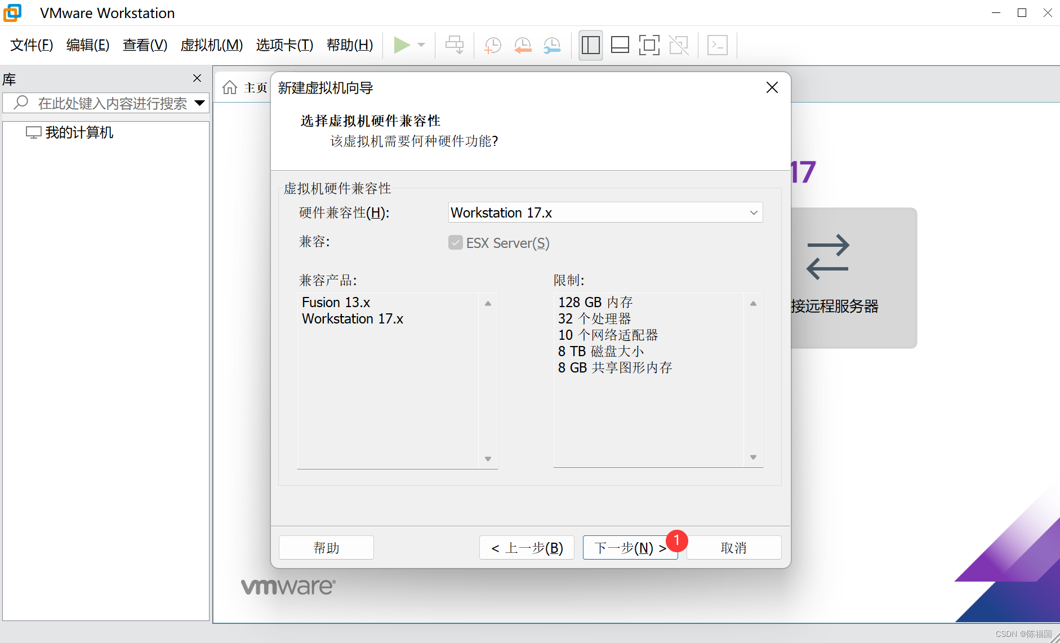Click 128 GB 内存 limitation entry
Image resolution: width=1060 pixels, height=643 pixels.
[x=595, y=303]
